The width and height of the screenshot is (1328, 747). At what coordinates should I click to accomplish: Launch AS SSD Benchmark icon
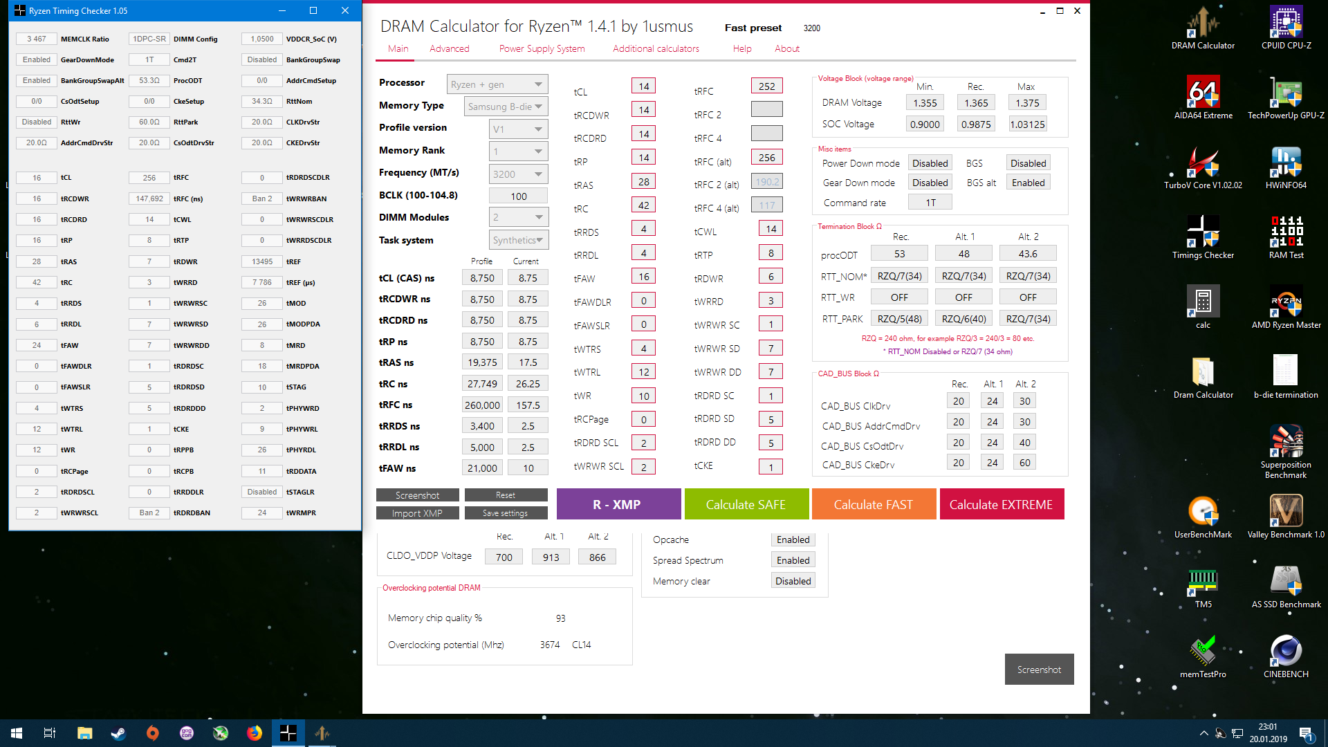[1286, 587]
